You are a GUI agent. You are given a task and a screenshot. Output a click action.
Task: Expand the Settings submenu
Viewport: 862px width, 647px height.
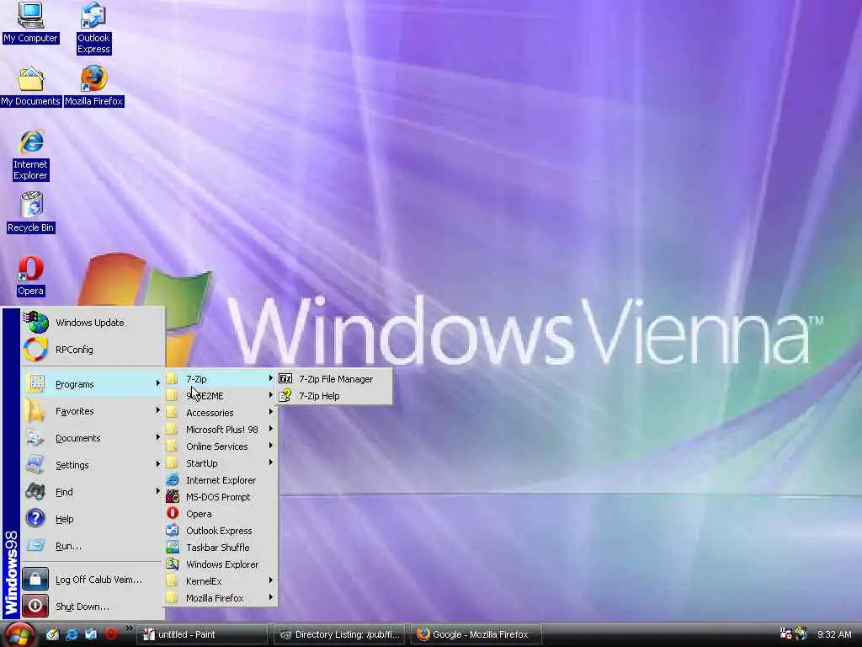pyautogui.click(x=93, y=465)
